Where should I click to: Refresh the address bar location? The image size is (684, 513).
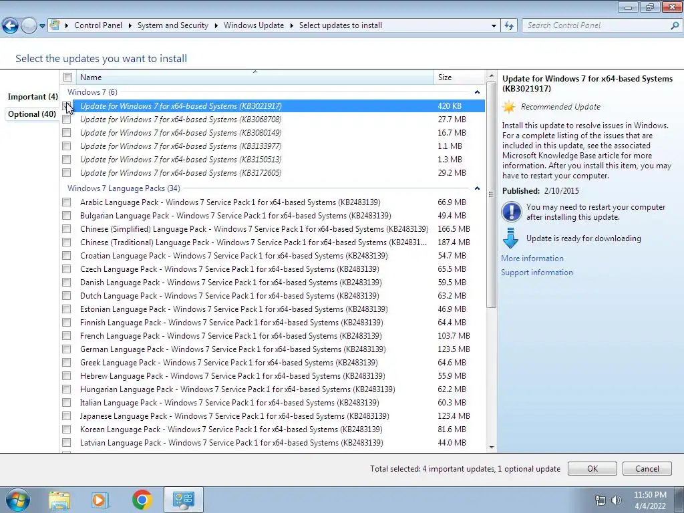coord(508,25)
